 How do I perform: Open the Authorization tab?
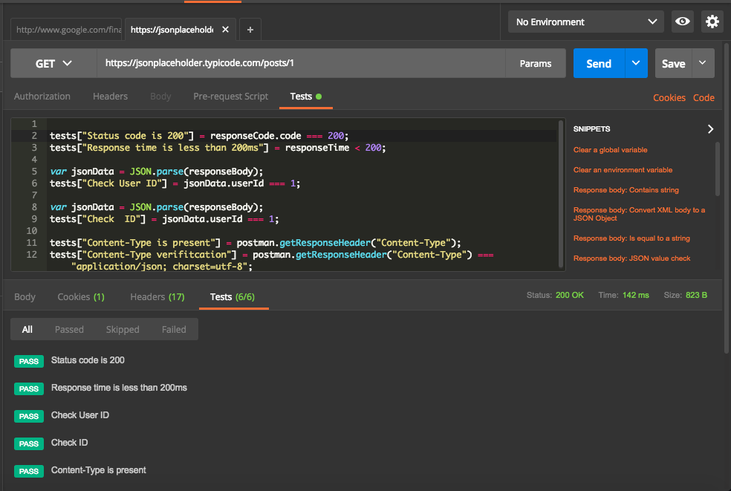tap(42, 97)
